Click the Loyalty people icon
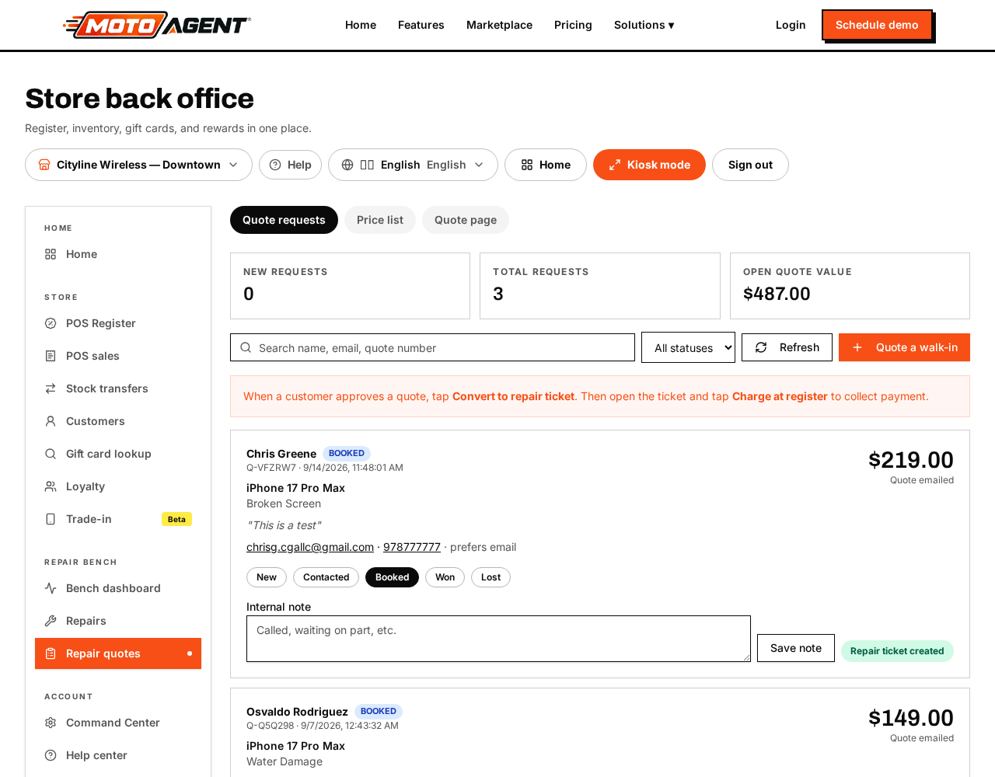995x777 pixels. [x=51, y=486]
